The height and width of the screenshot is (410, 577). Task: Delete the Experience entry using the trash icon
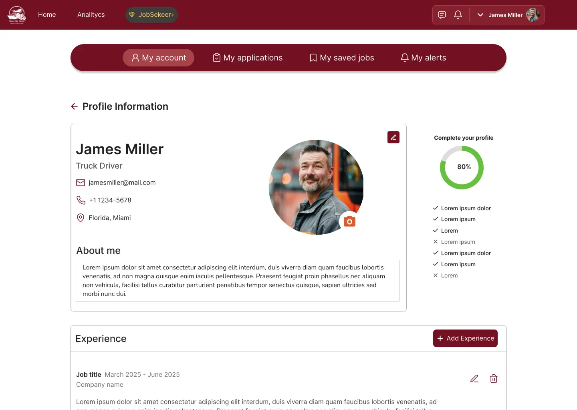494,378
